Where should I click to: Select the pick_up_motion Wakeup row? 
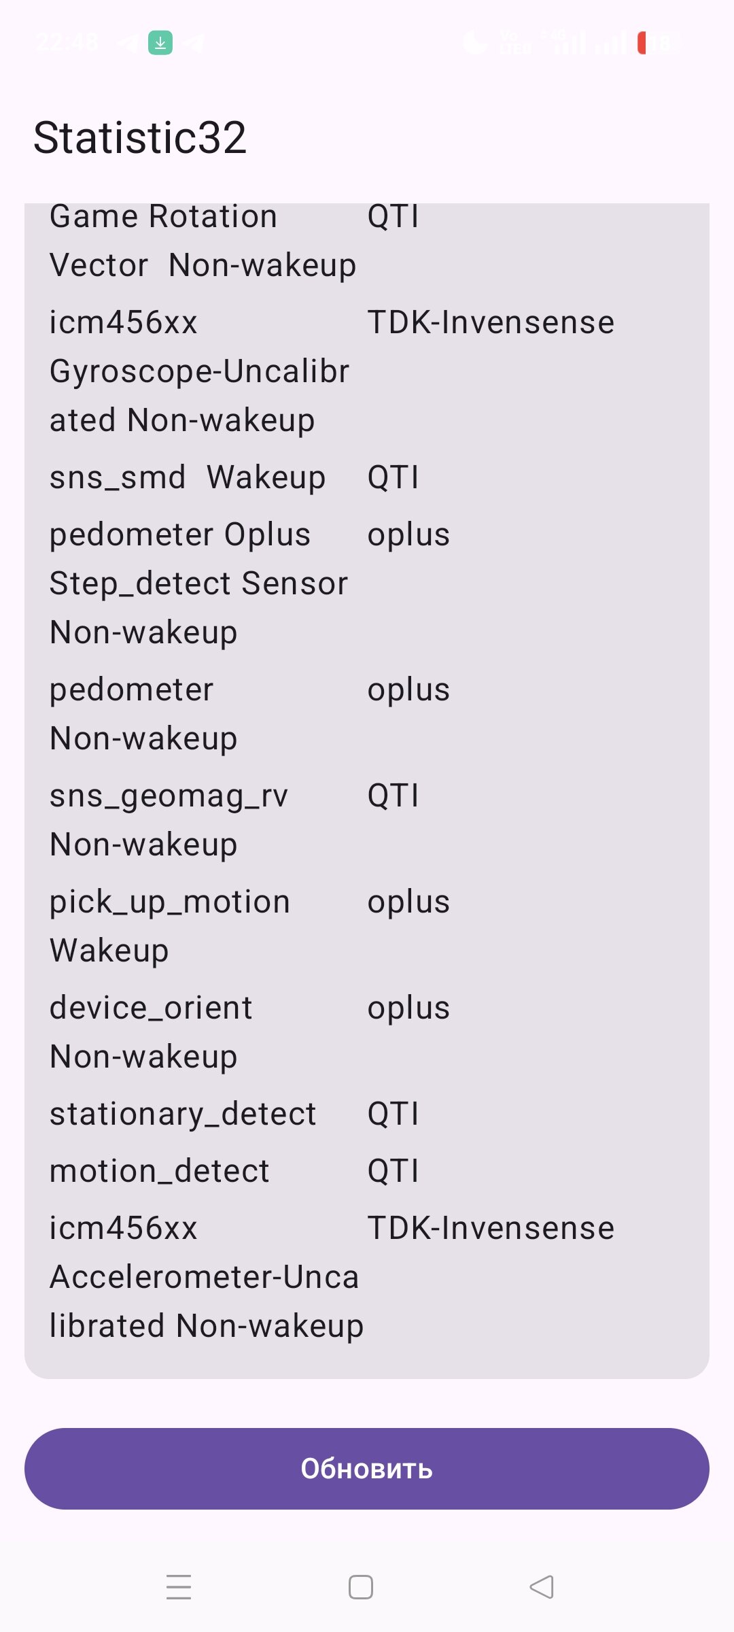click(367, 926)
